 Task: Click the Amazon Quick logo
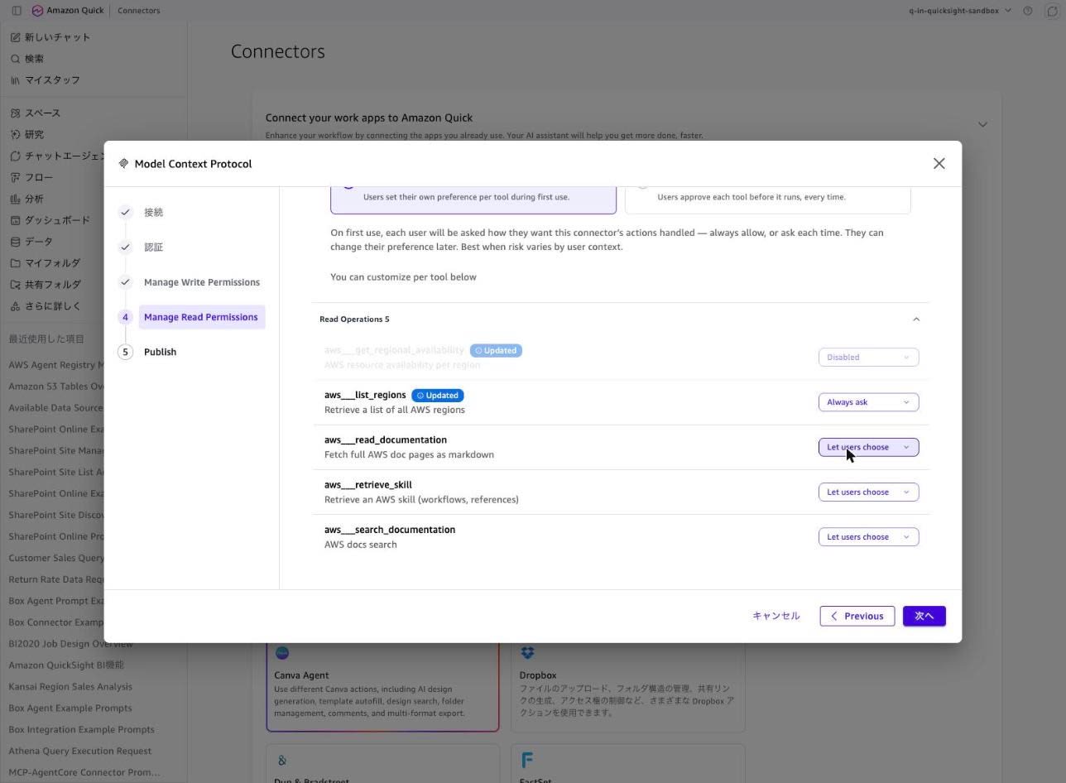click(37, 11)
